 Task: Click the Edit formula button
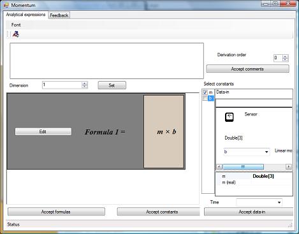point(43,131)
